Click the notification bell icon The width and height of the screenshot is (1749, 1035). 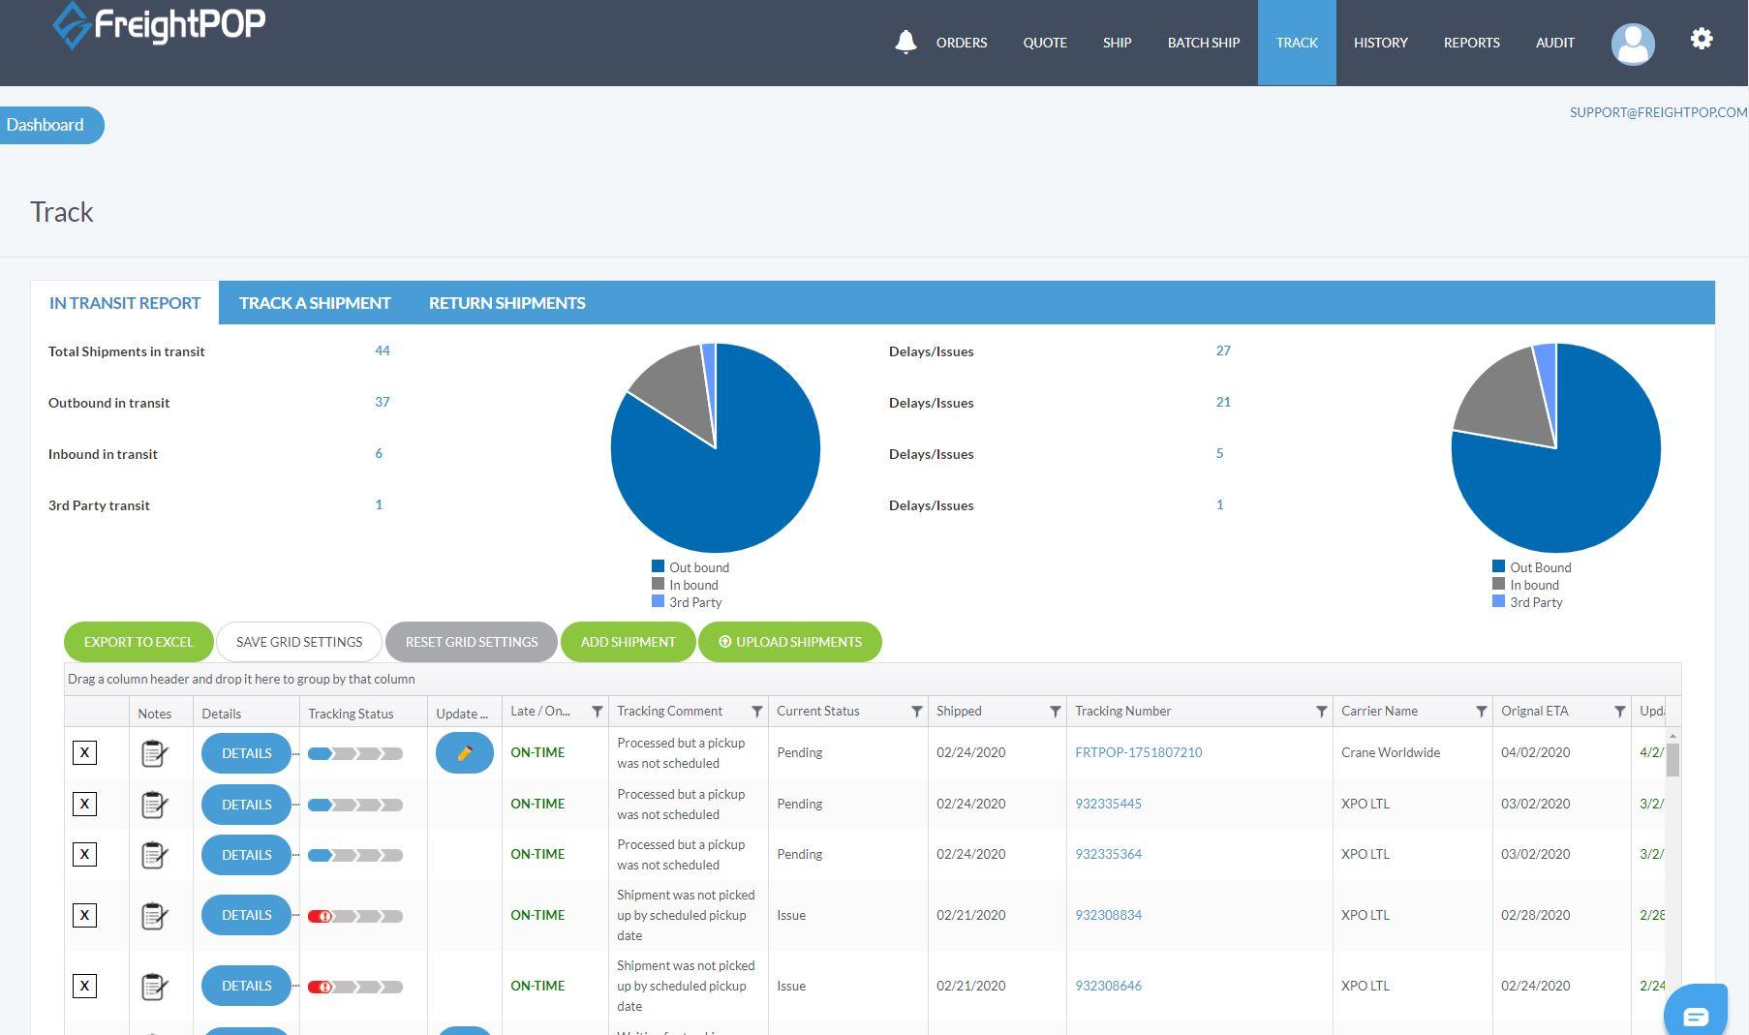905,42
